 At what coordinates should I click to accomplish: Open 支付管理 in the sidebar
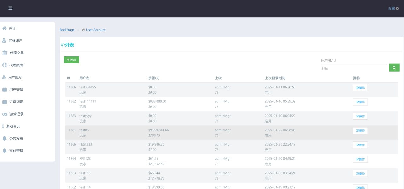(16, 151)
